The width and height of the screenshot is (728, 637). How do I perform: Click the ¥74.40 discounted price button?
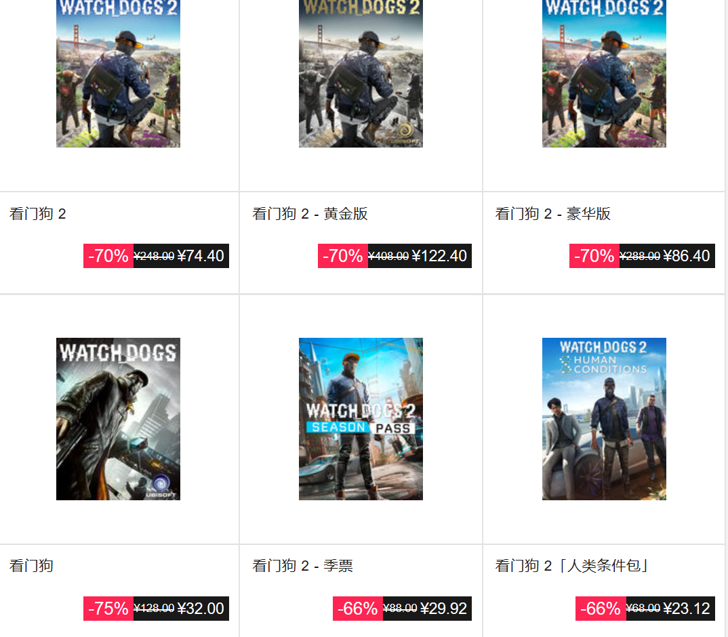point(156,256)
